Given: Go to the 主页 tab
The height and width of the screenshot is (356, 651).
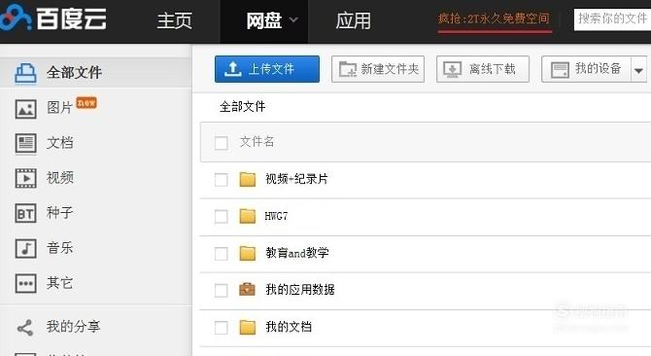Looking at the screenshot, I should click(174, 20).
